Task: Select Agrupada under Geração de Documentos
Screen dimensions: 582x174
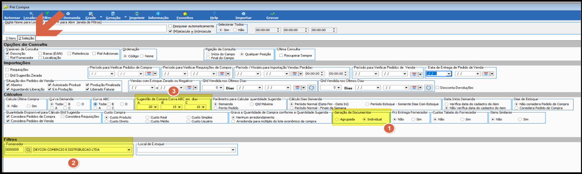Action: pos(337,119)
